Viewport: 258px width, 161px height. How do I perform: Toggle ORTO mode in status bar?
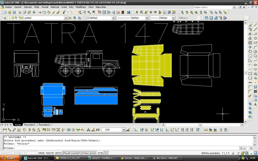coord(58,153)
